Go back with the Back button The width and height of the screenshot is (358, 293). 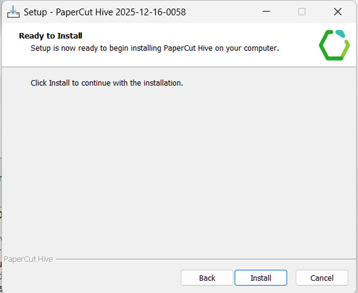207,278
